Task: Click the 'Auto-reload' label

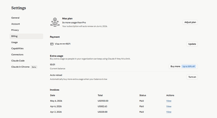Action: [56, 75]
